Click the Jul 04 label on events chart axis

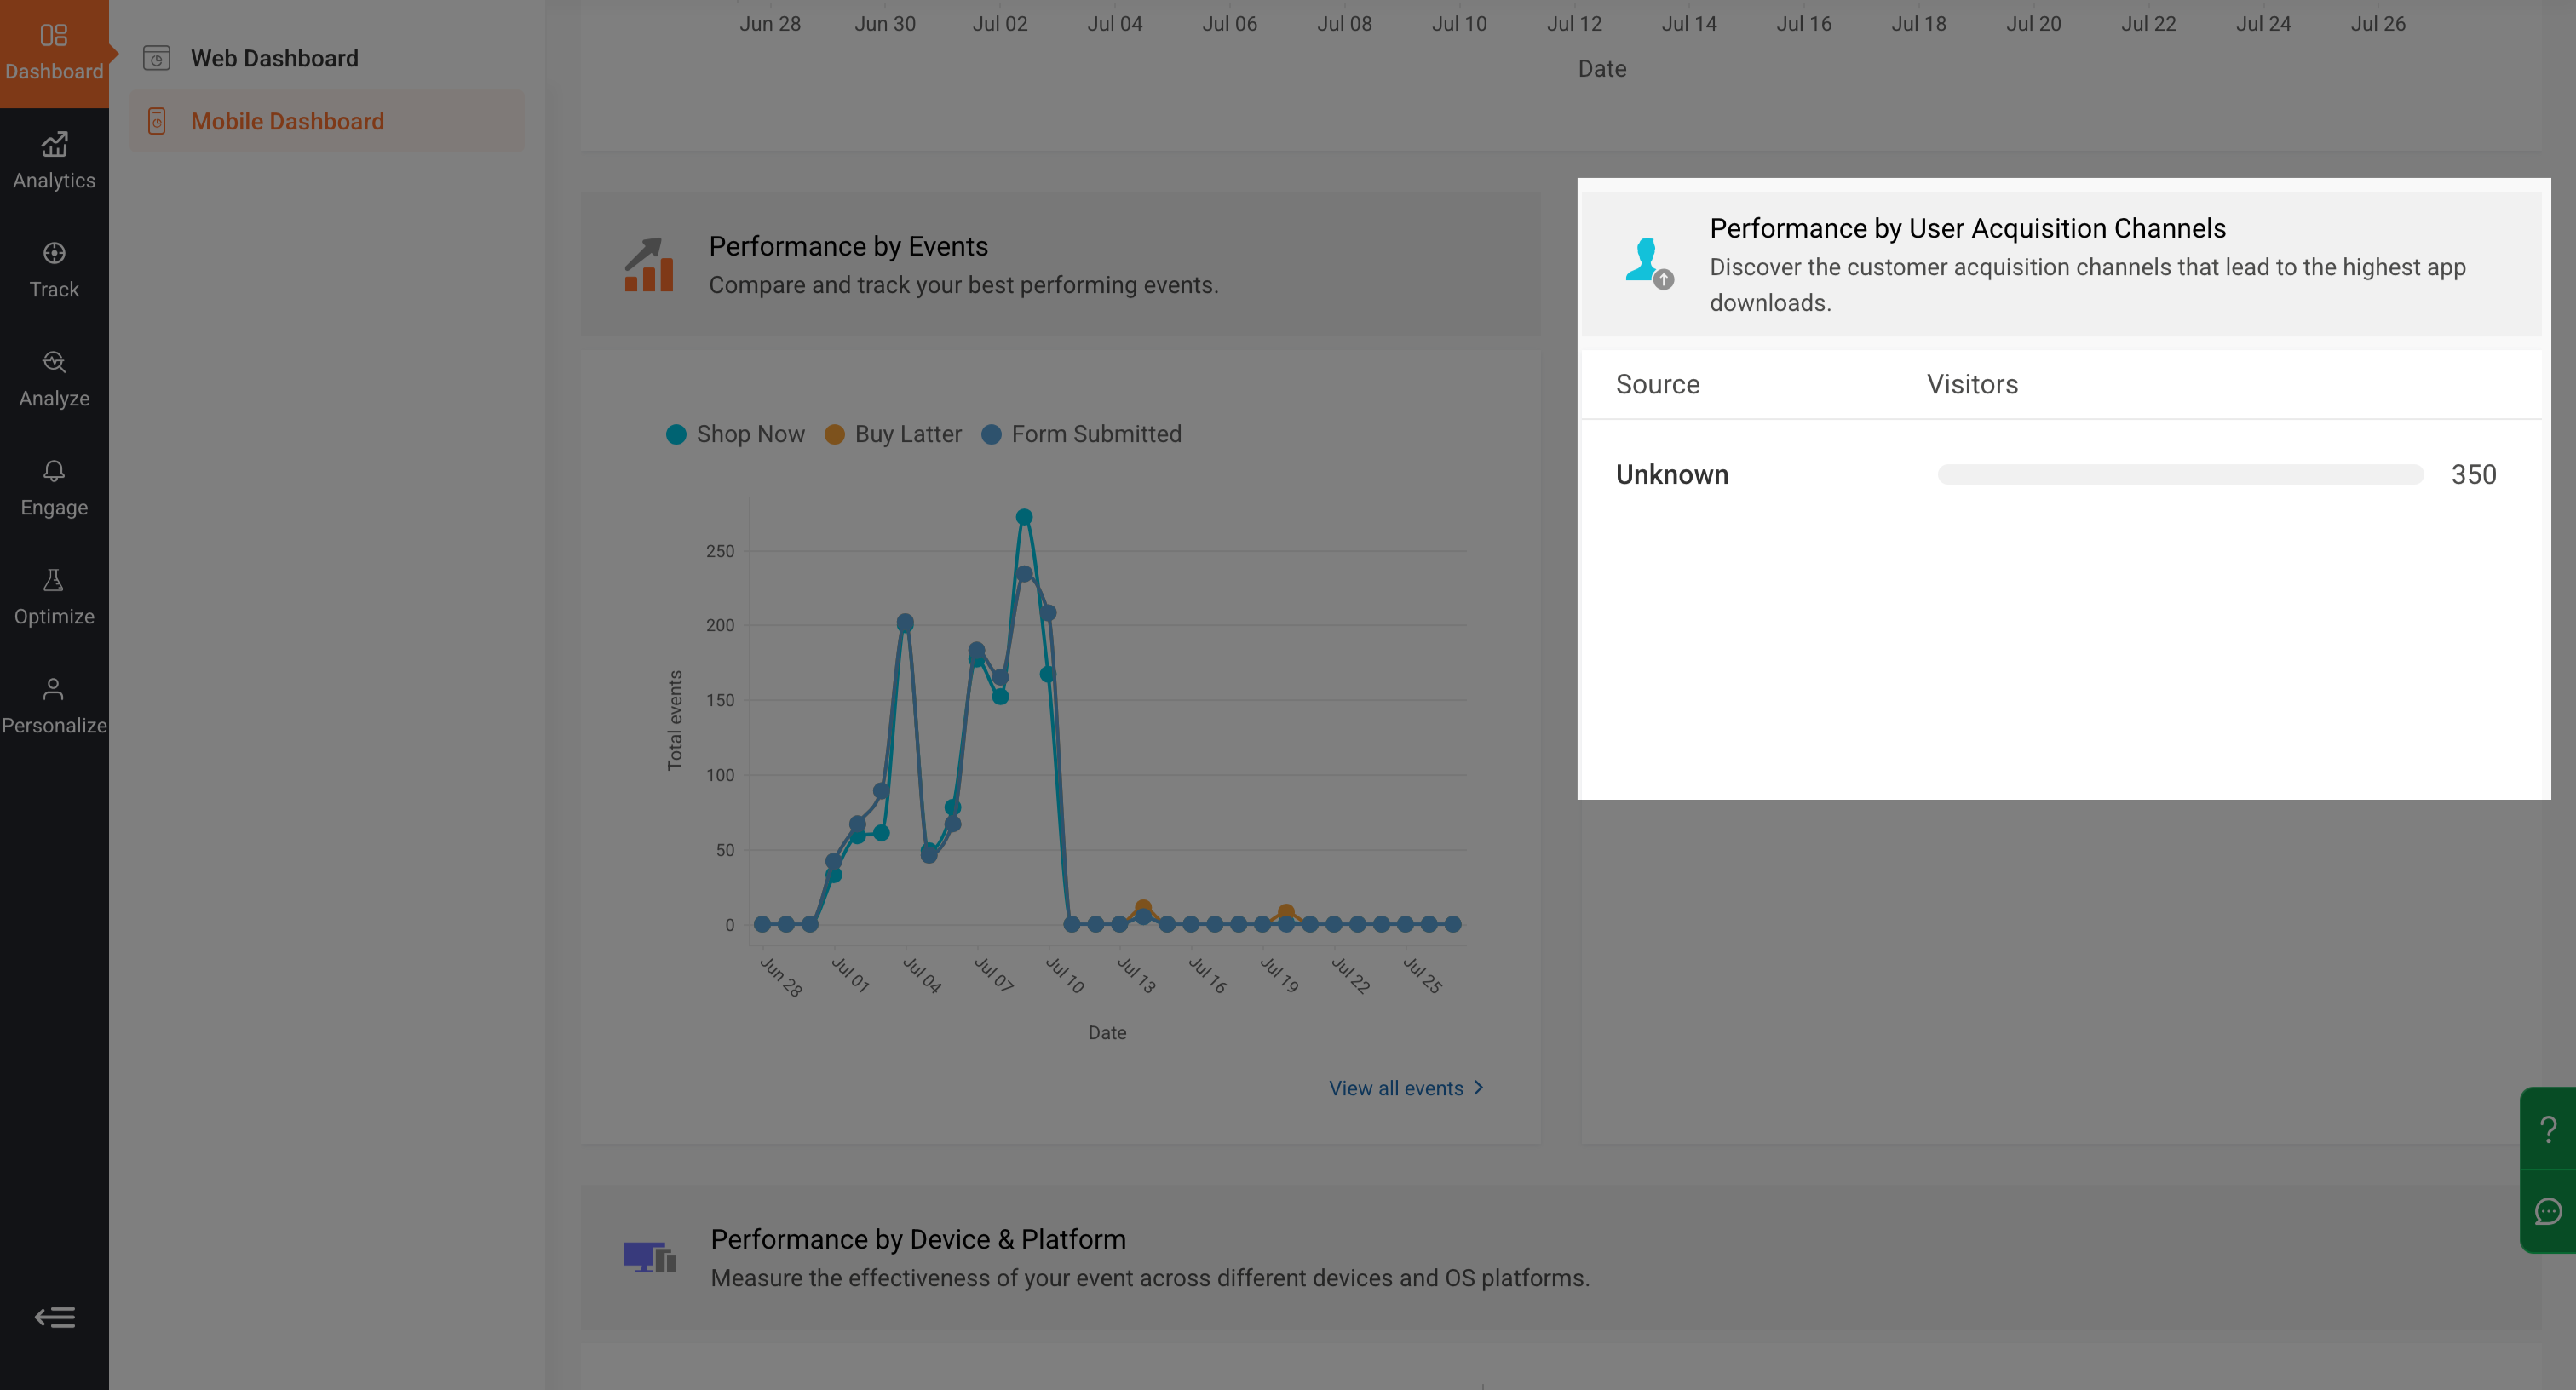click(922, 975)
